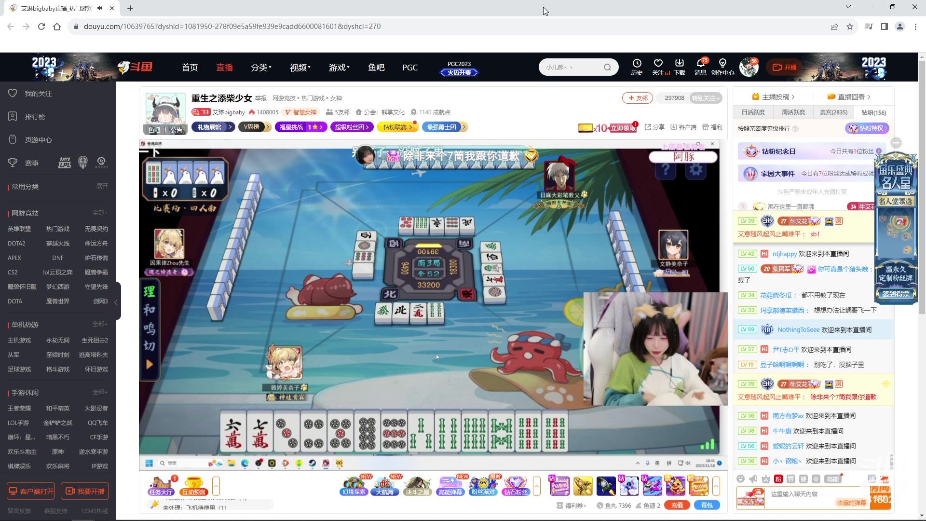Open the 任务大厅 task hall icon
The width and height of the screenshot is (926, 521).
161,486
